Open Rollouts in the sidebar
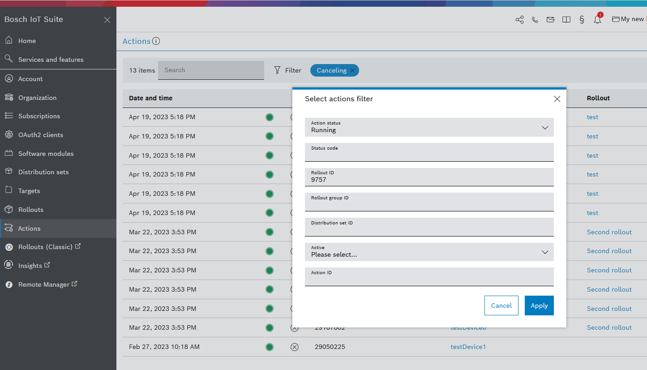Viewport: 647px width, 370px height. (x=31, y=210)
